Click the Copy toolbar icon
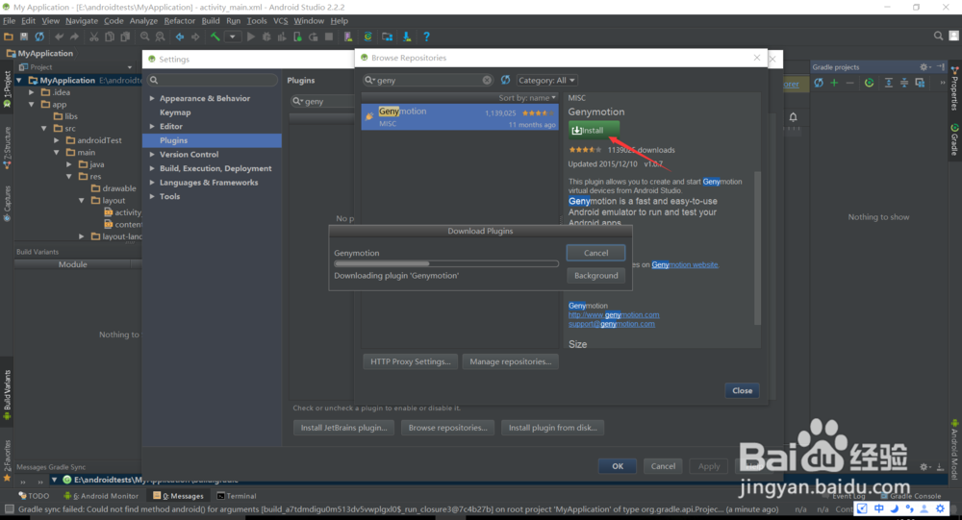 (110, 37)
